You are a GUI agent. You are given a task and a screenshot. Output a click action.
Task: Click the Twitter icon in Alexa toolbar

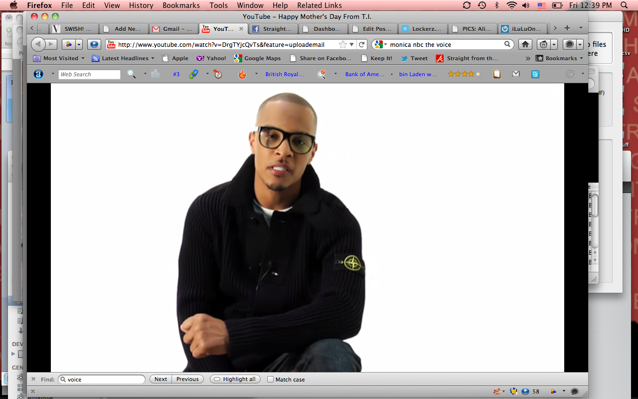tap(535, 74)
